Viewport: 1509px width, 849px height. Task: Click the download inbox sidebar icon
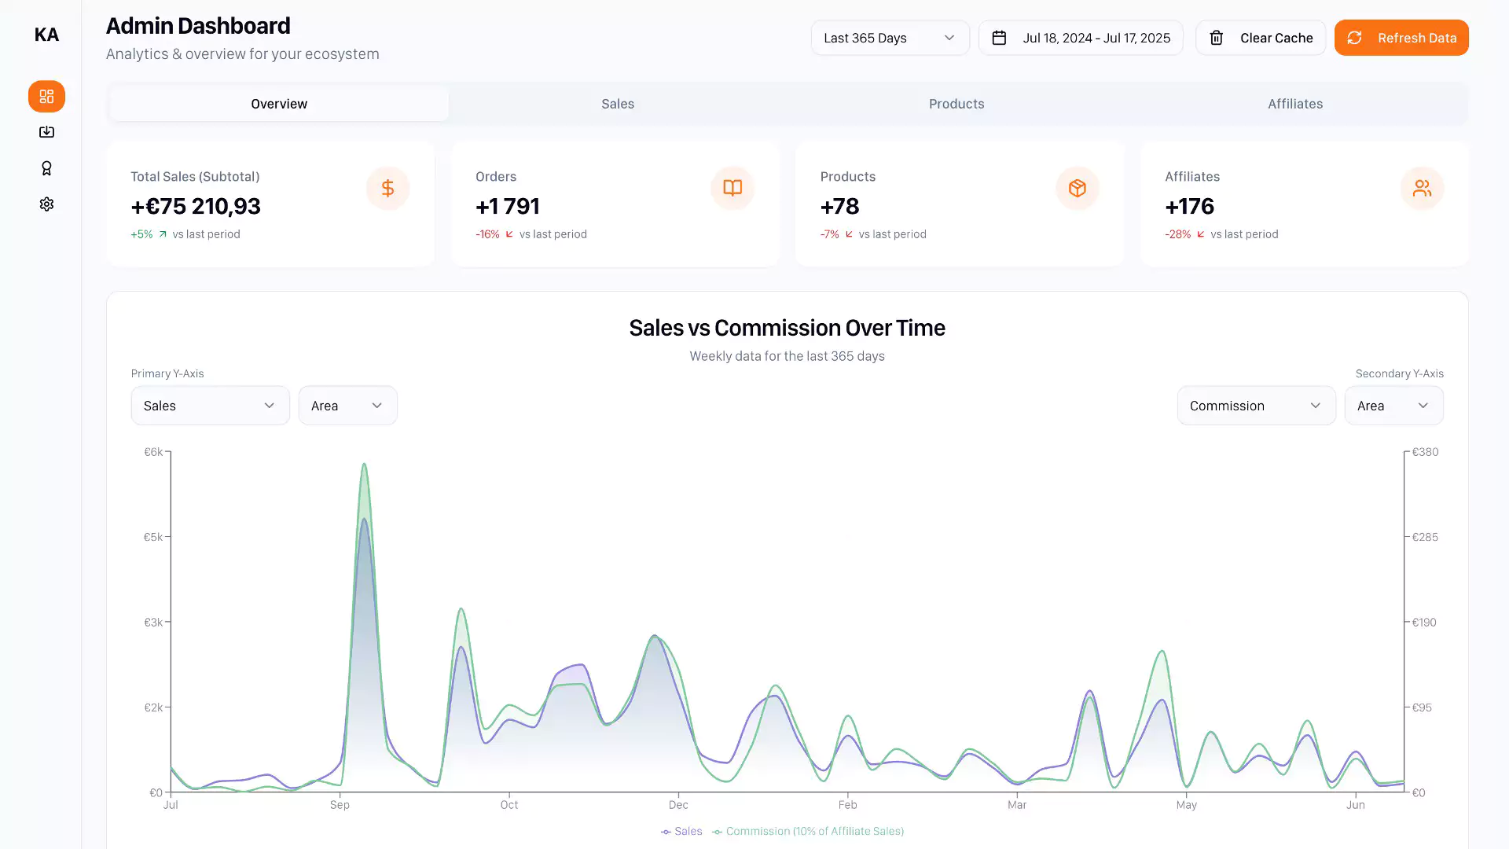click(x=46, y=132)
